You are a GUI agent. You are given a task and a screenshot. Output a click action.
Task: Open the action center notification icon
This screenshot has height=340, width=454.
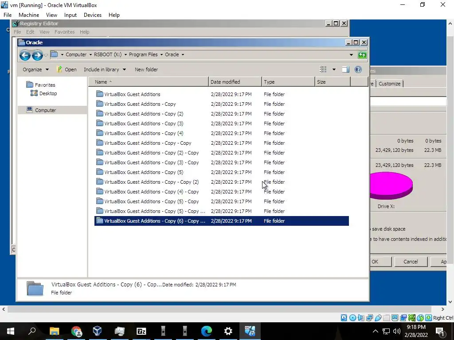coord(440,331)
